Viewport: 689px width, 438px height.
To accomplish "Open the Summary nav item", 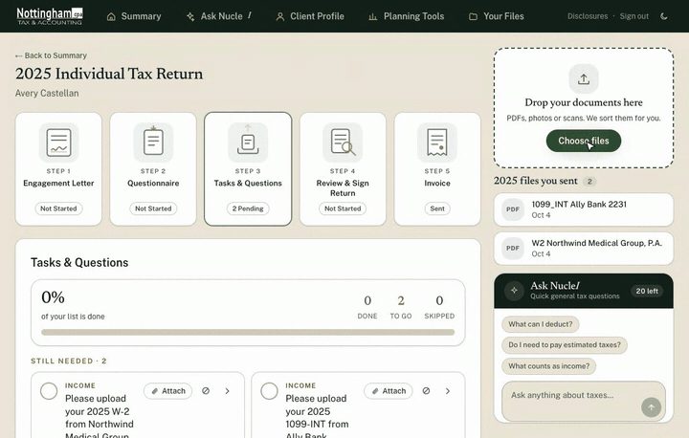I will pos(134,16).
